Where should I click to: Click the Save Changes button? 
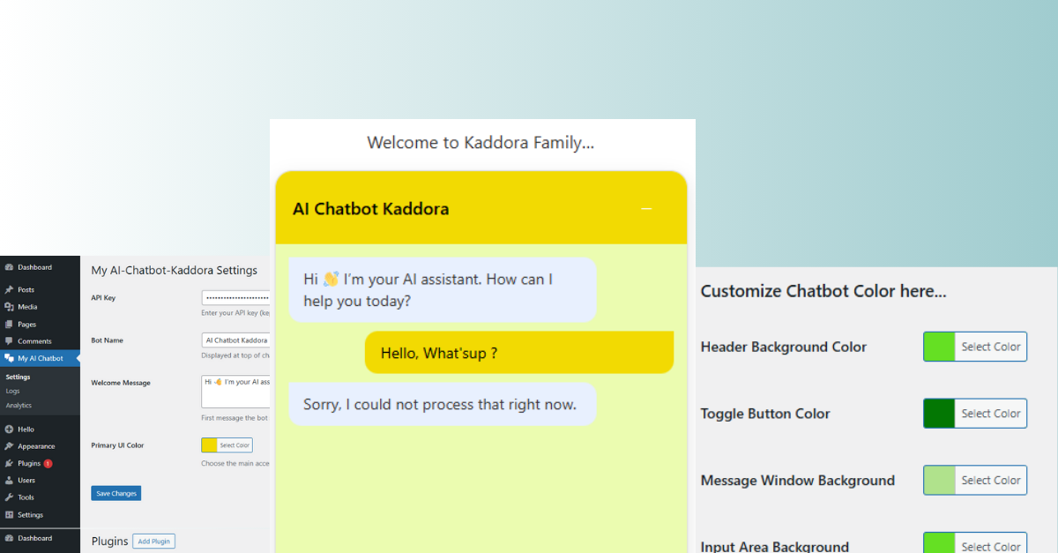(x=116, y=493)
